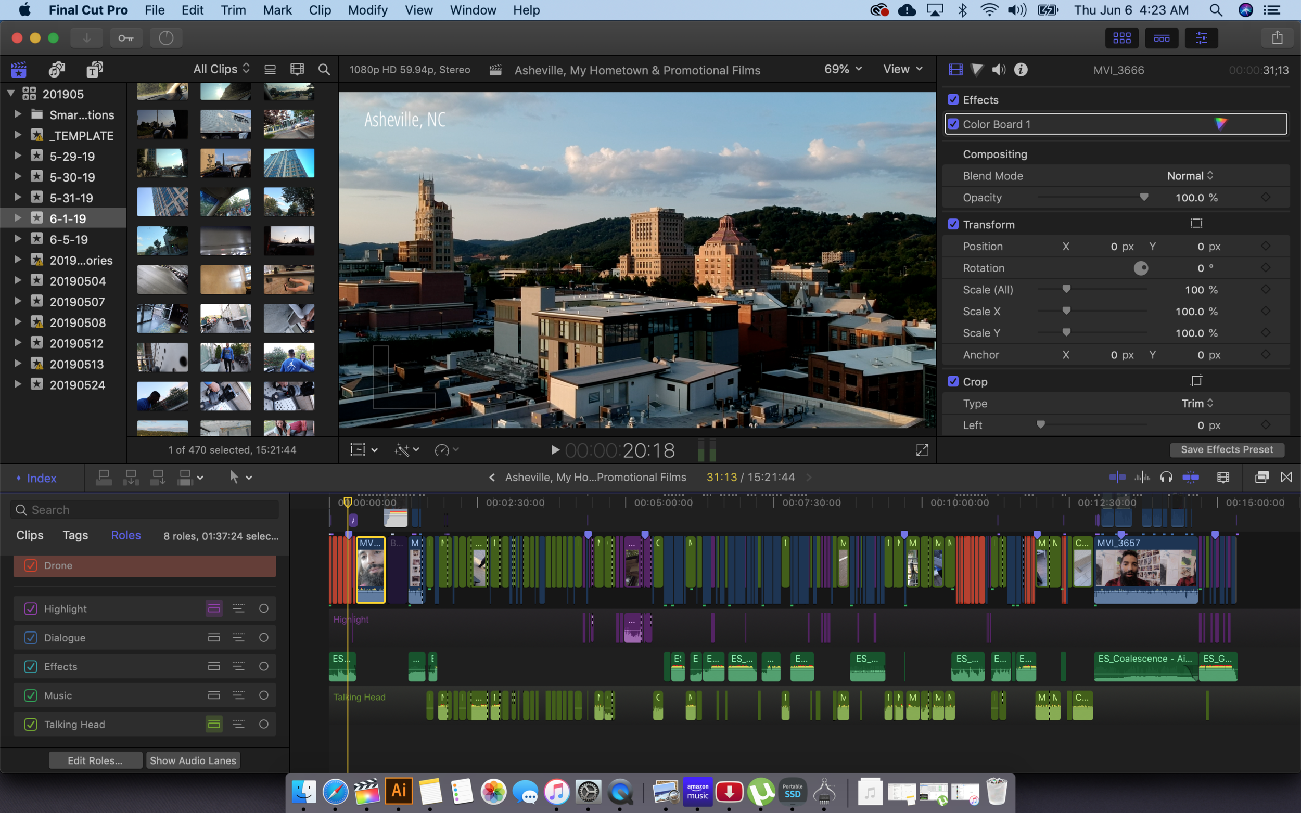Open the viewer View dropdown
The image size is (1301, 813).
click(x=902, y=69)
